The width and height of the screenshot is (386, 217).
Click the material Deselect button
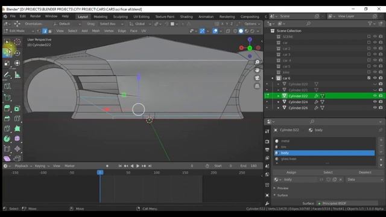[365, 172]
